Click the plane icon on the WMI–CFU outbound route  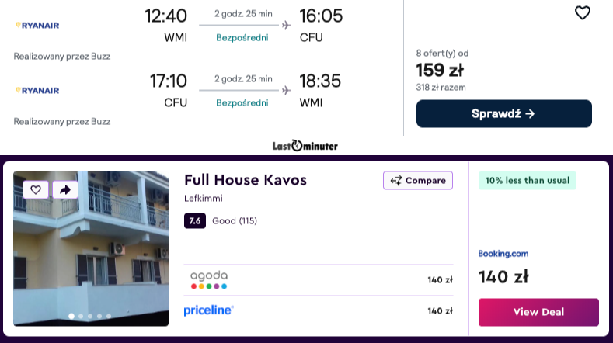tap(287, 25)
